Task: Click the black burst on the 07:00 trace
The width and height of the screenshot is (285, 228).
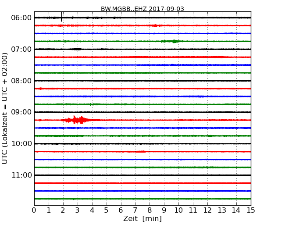Action: pyautogui.click(x=76, y=49)
